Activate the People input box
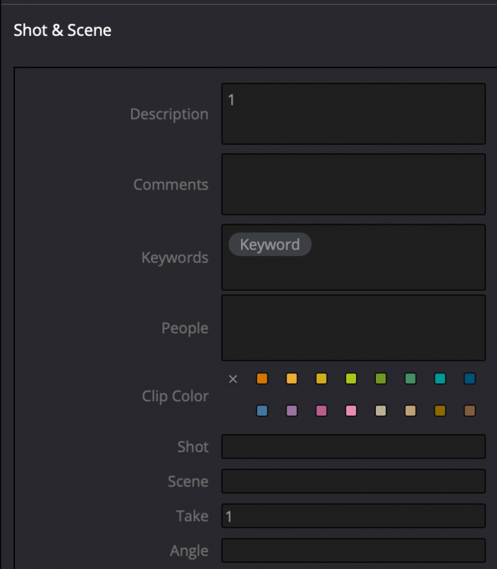This screenshot has width=497, height=569. tap(353, 327)
